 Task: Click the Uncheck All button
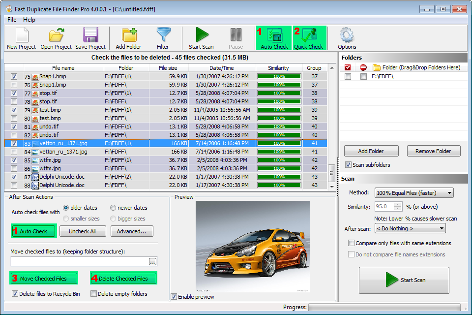83,231
